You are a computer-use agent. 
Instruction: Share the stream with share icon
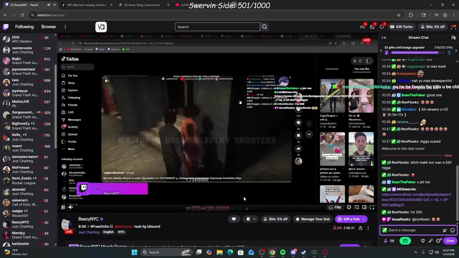360,228
